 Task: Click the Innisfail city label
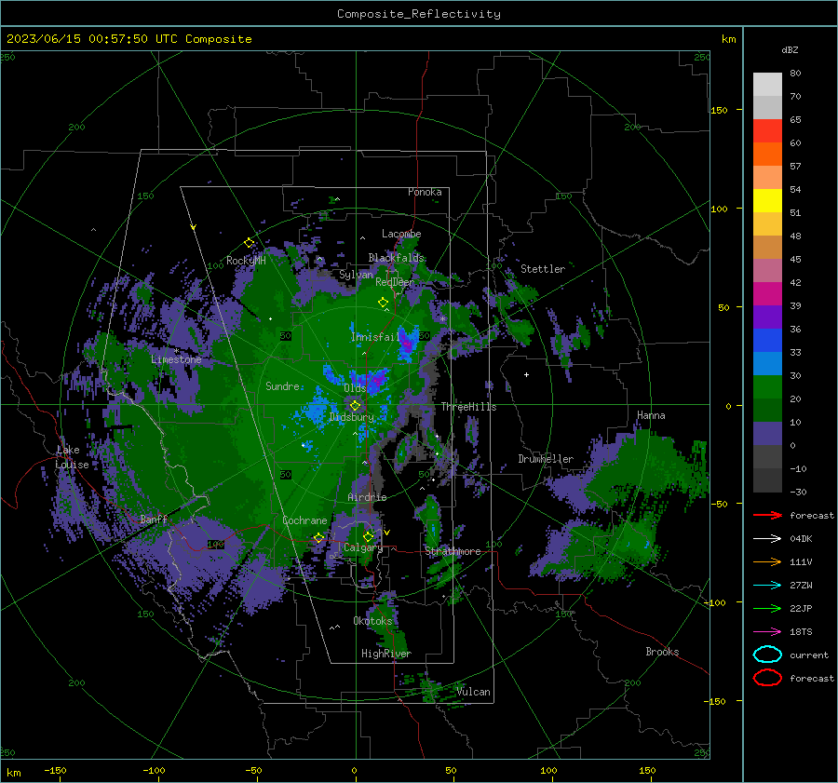point(375,337)
